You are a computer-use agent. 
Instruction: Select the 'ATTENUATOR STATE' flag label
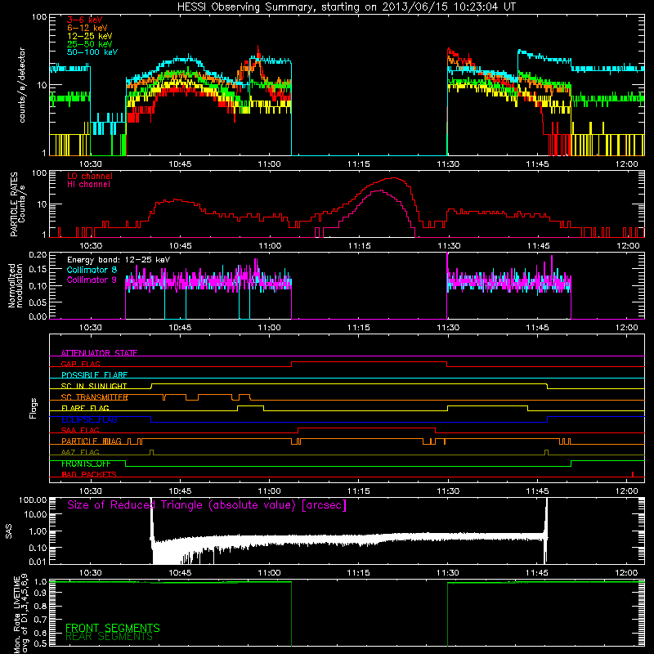[x=99, y=353]
